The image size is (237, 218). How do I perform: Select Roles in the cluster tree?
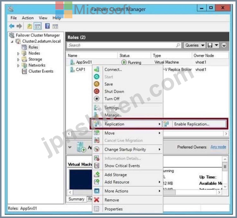click(33, 47)
